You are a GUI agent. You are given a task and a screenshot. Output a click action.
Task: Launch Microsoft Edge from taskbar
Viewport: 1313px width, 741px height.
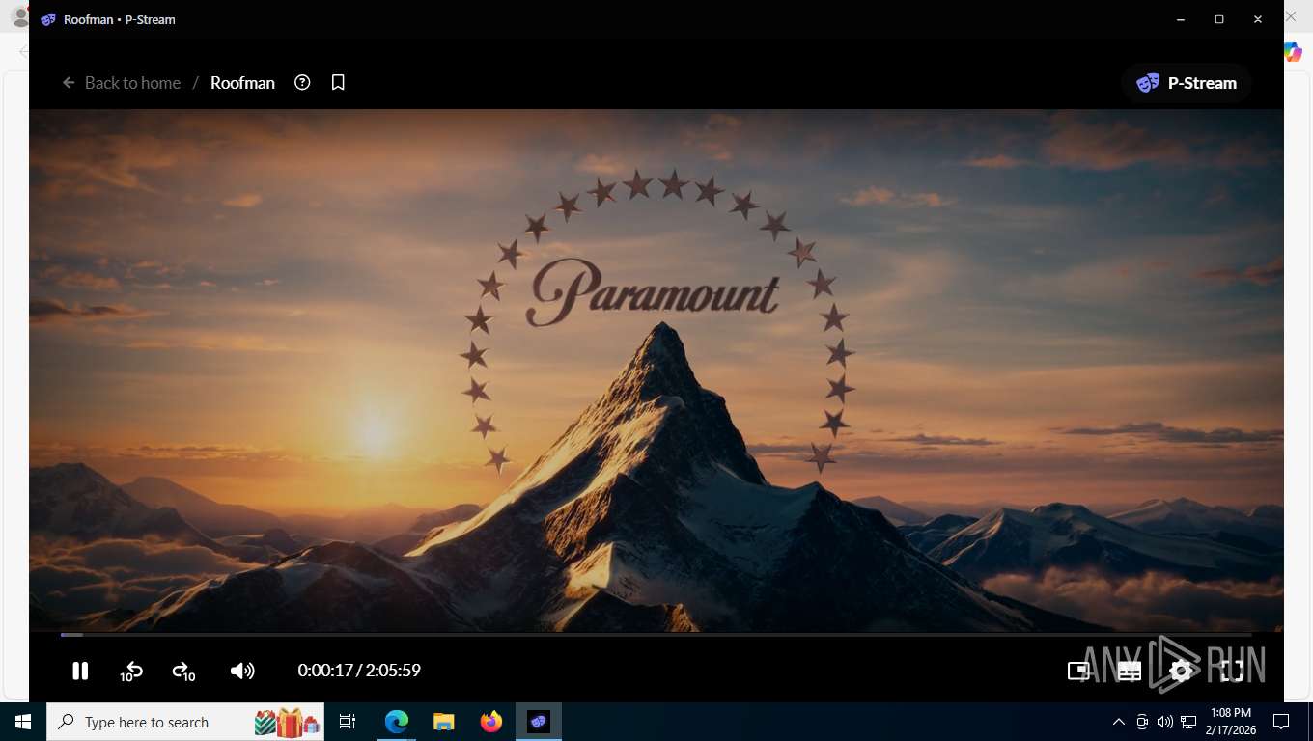[397, 722]
